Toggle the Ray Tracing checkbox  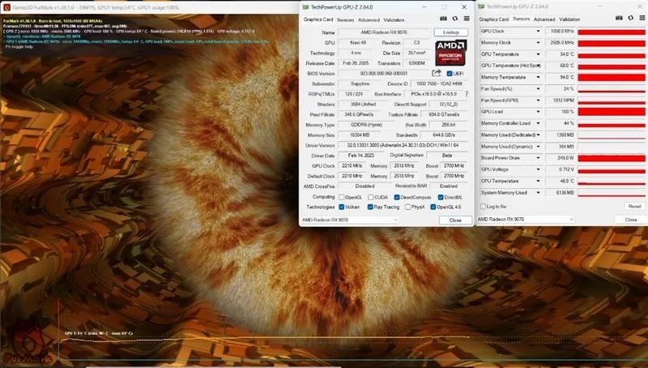pos(370,207)
